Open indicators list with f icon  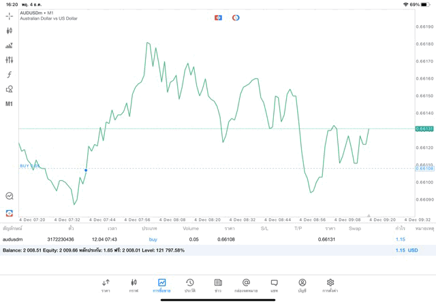point(10,75)
